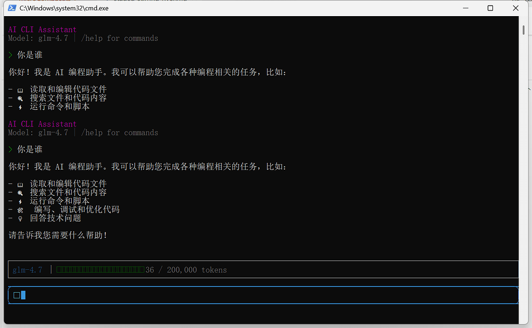Click the first '你好!我是 AI 编程助手' reply
This screenshot has width=532, height=328.
pyautogui.click(x=147, y=72)
